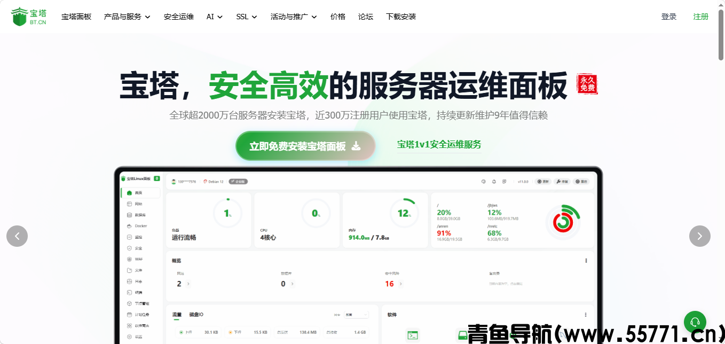
Task: Click the bell notification icon in panel header
Action: click(494, 182)
